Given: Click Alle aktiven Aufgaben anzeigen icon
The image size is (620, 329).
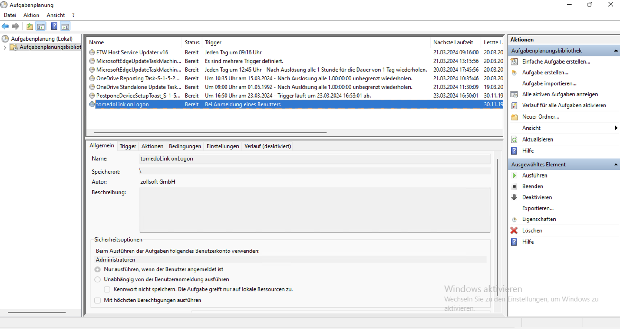Looking at the screenshot, I should point(514,94).
